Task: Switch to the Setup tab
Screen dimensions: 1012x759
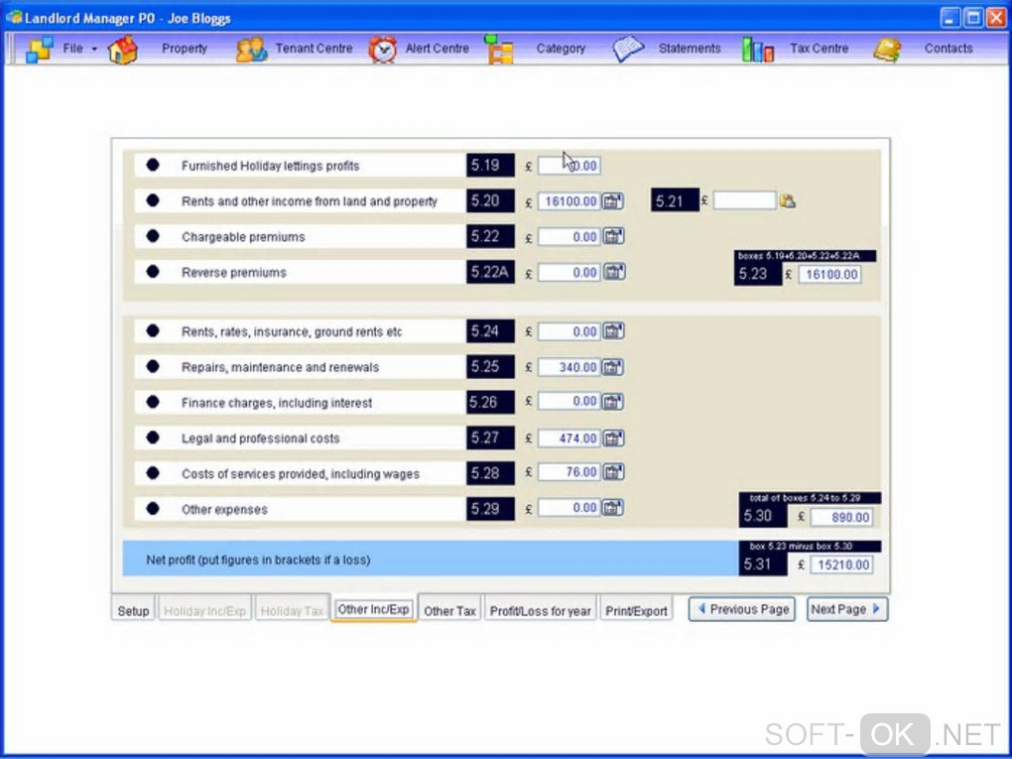Action: (x=133, y=610)
